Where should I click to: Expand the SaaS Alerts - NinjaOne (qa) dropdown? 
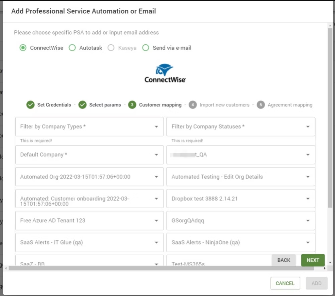click(x=241, y=242)
